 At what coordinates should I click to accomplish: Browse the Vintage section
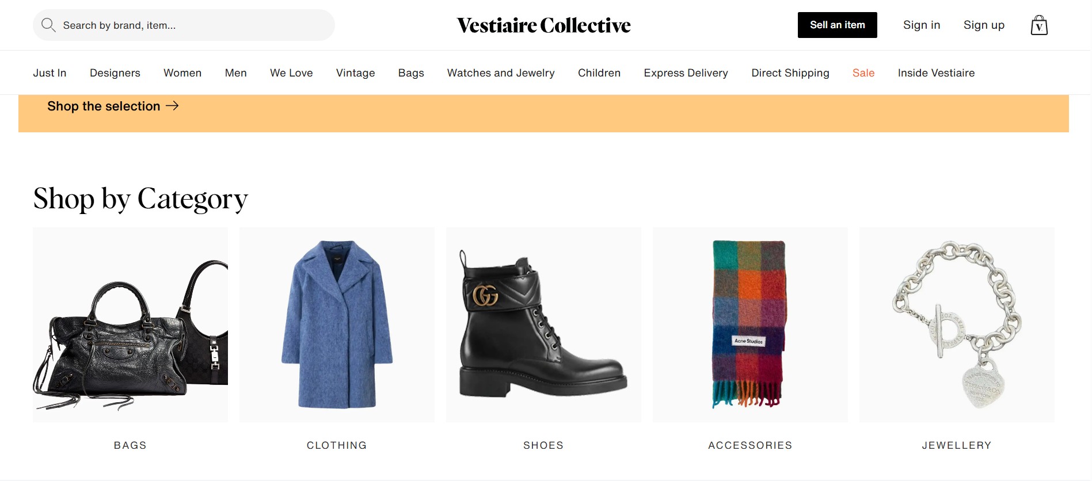pos(355,73)
